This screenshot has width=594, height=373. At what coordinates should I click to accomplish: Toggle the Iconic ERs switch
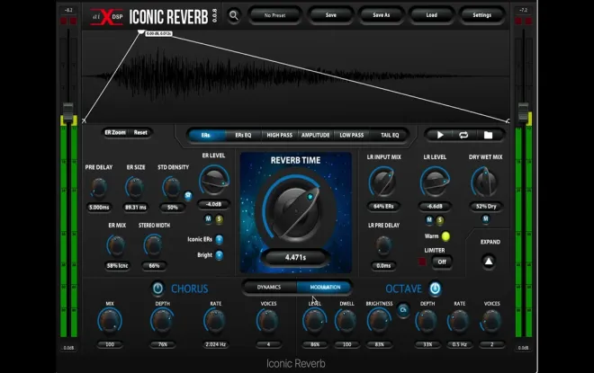coord(219,239)
